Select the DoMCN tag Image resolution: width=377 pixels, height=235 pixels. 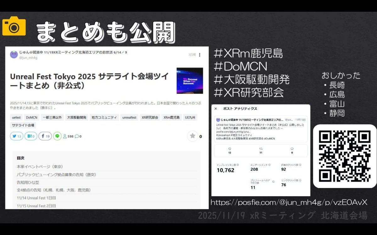(x=32, y=118)
